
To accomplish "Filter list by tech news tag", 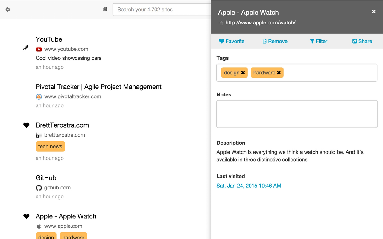I will click(50, 146).
